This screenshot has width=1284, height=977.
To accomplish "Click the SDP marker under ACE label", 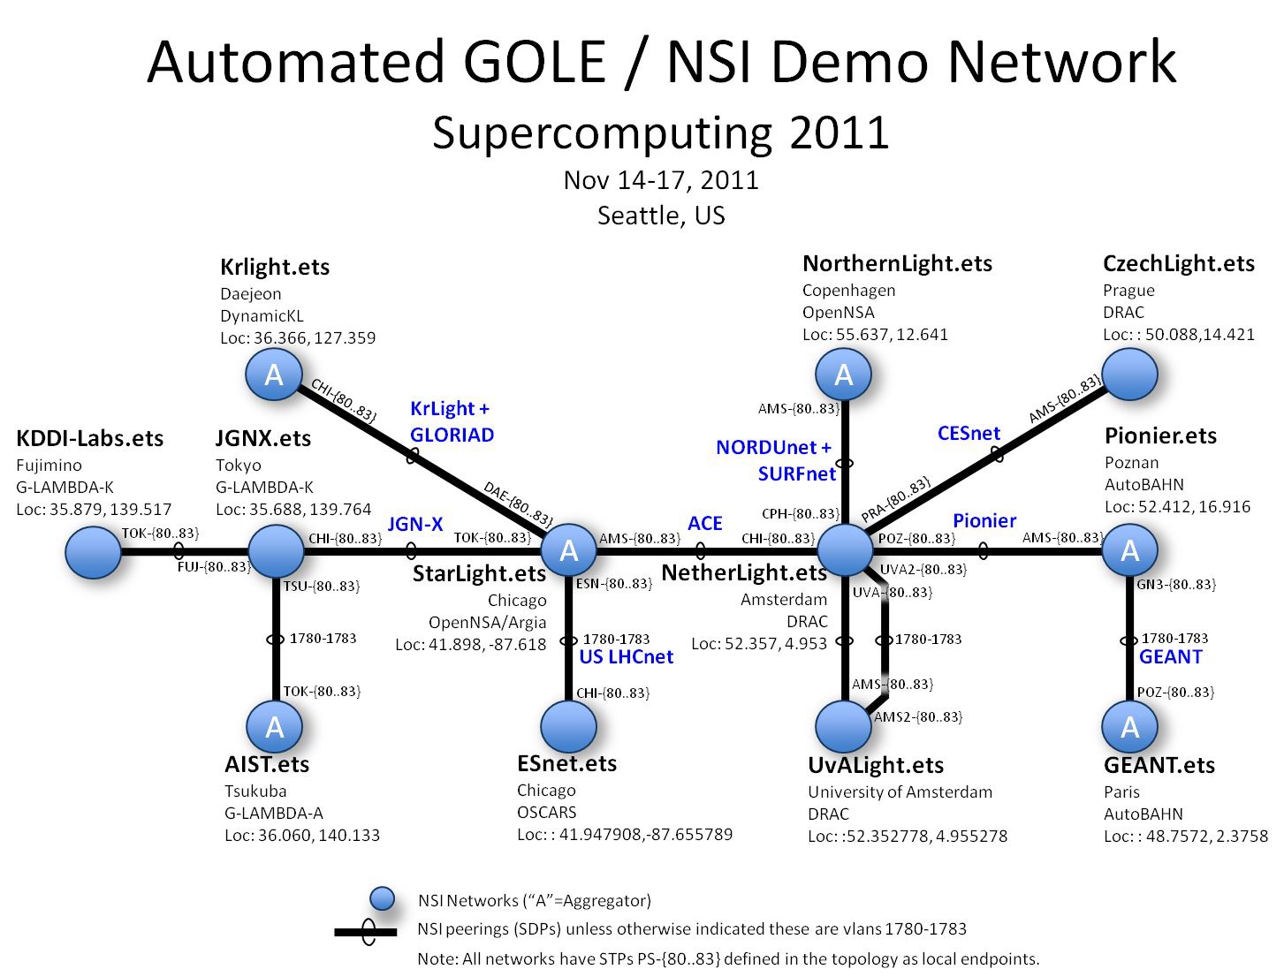I will [x=701, y=551].
